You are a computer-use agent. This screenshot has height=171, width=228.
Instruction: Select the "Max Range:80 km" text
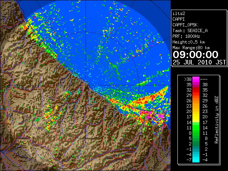point(191,48)
